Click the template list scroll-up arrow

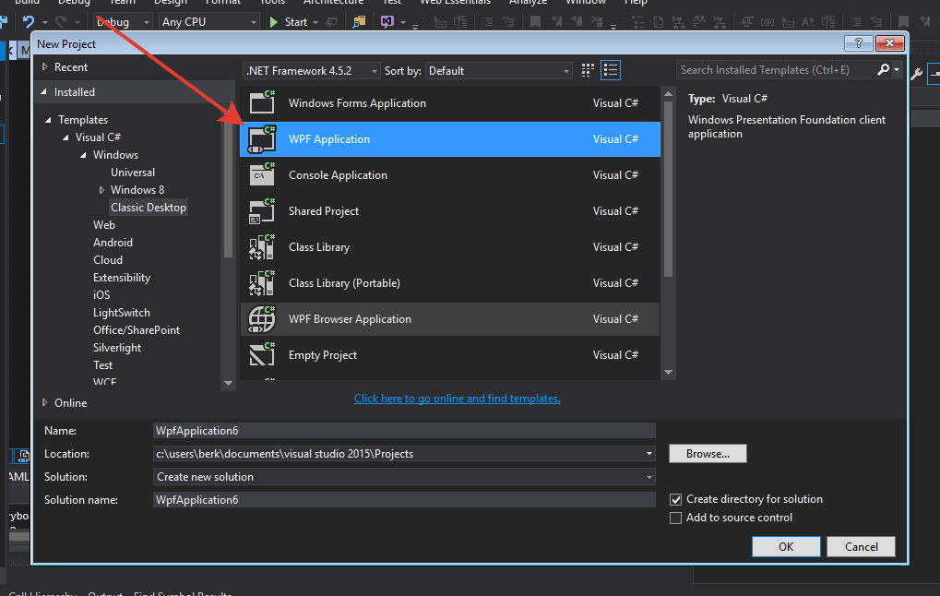(x=668, y=94)
